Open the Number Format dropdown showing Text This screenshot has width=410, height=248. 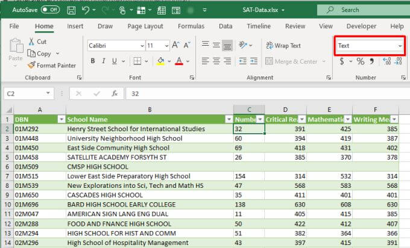pyautogui.click(x=370, y=46)
